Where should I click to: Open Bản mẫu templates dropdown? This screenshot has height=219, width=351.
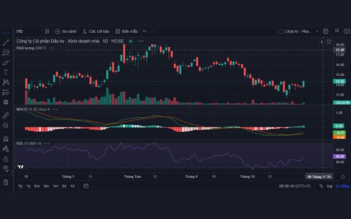[126, 32]
